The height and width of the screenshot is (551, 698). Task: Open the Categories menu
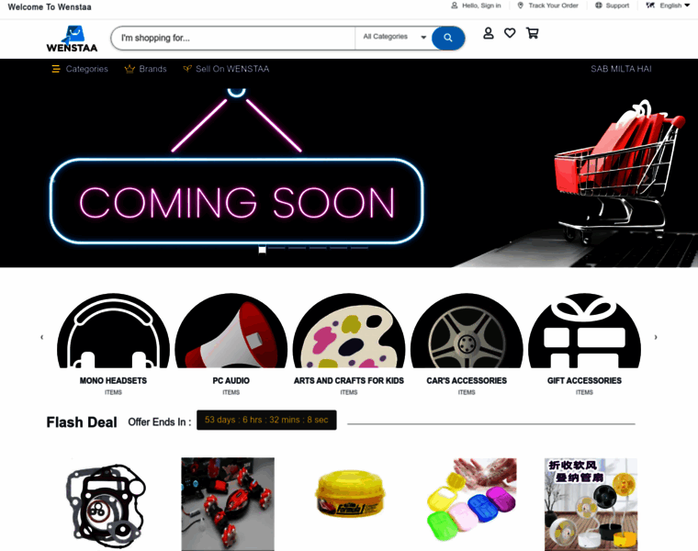point(87,69)
